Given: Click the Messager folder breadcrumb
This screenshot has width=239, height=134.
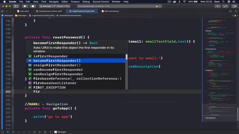Looking at the screenshot, I should click(21, 16).
